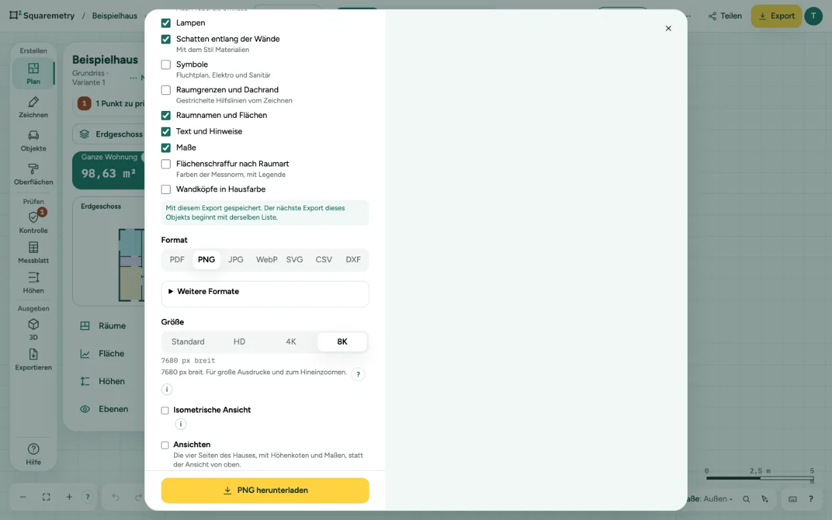The height and width of the screenshot is (520, 832).
Task: Open the Plan tool in sidebar
Action: coord(33,73)
